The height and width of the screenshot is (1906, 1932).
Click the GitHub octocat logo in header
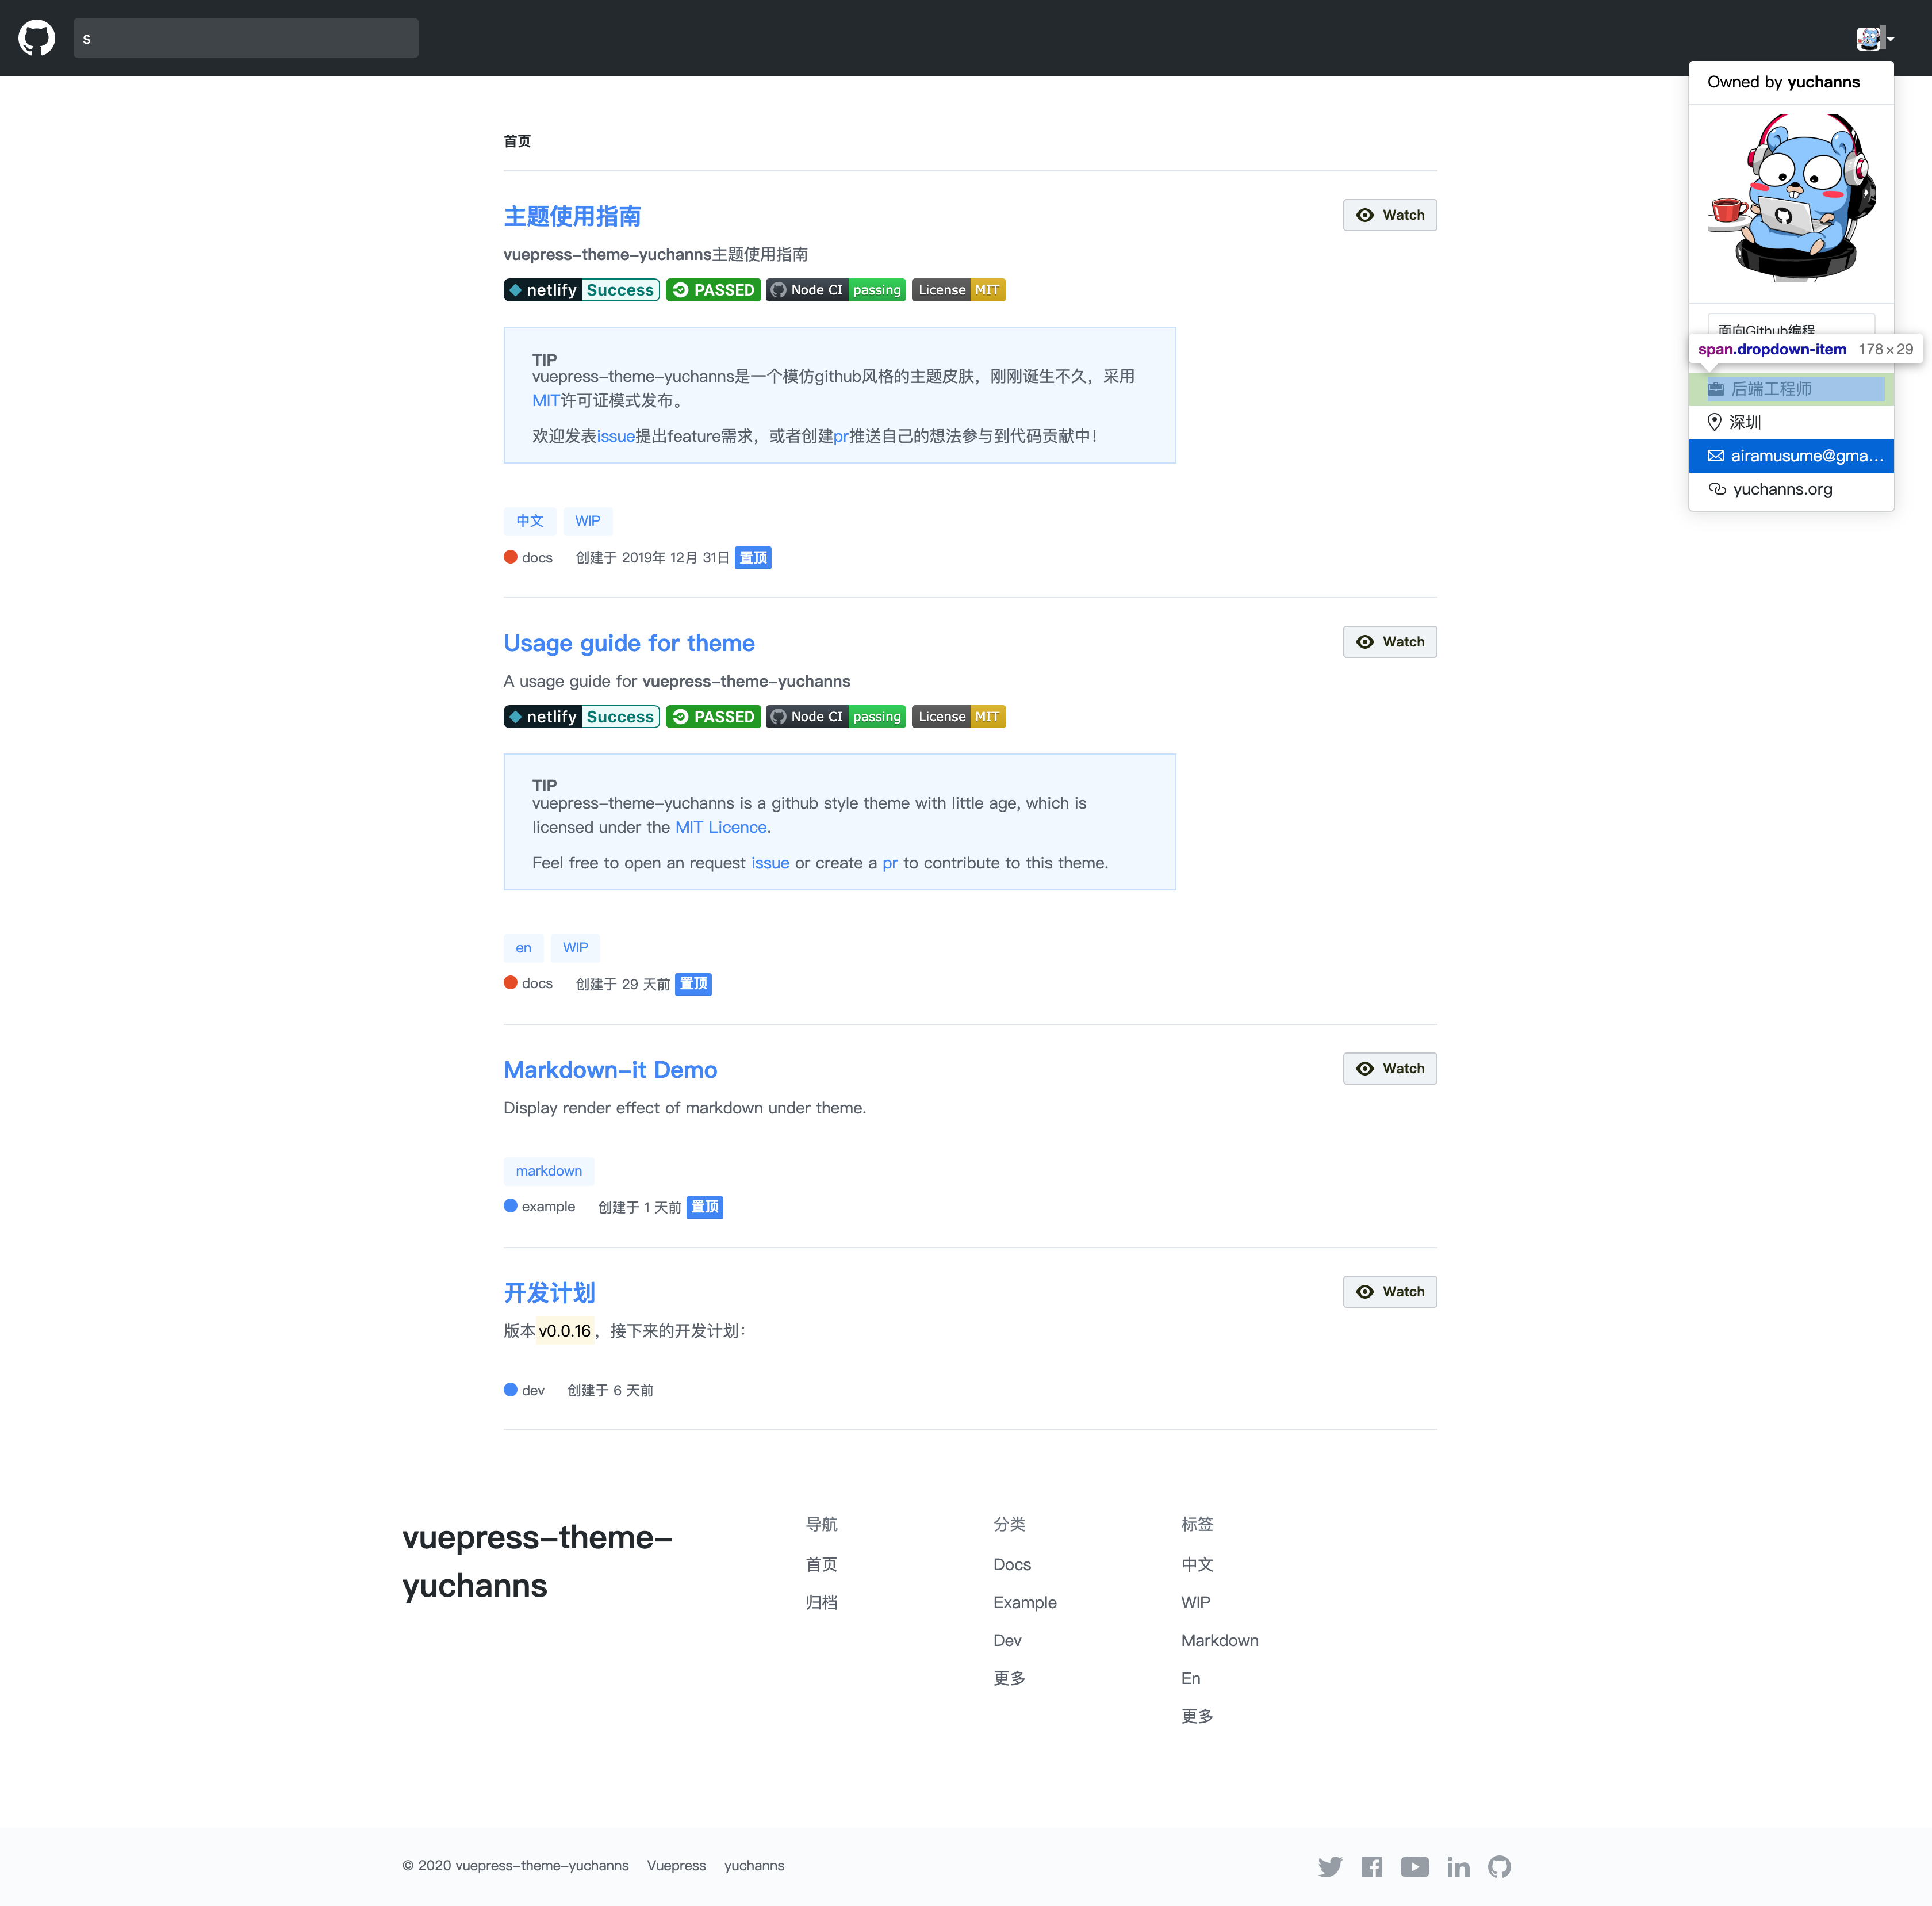37,38
